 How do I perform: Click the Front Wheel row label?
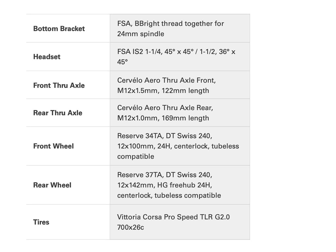[x=53, y=146]
